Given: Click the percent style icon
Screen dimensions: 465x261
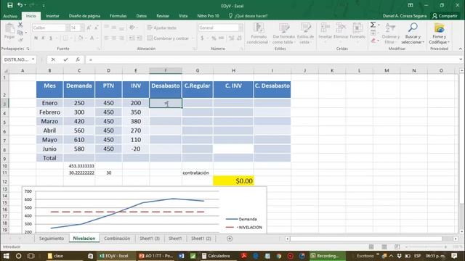Looking at the screenshot, I should [x=214, y=38].
